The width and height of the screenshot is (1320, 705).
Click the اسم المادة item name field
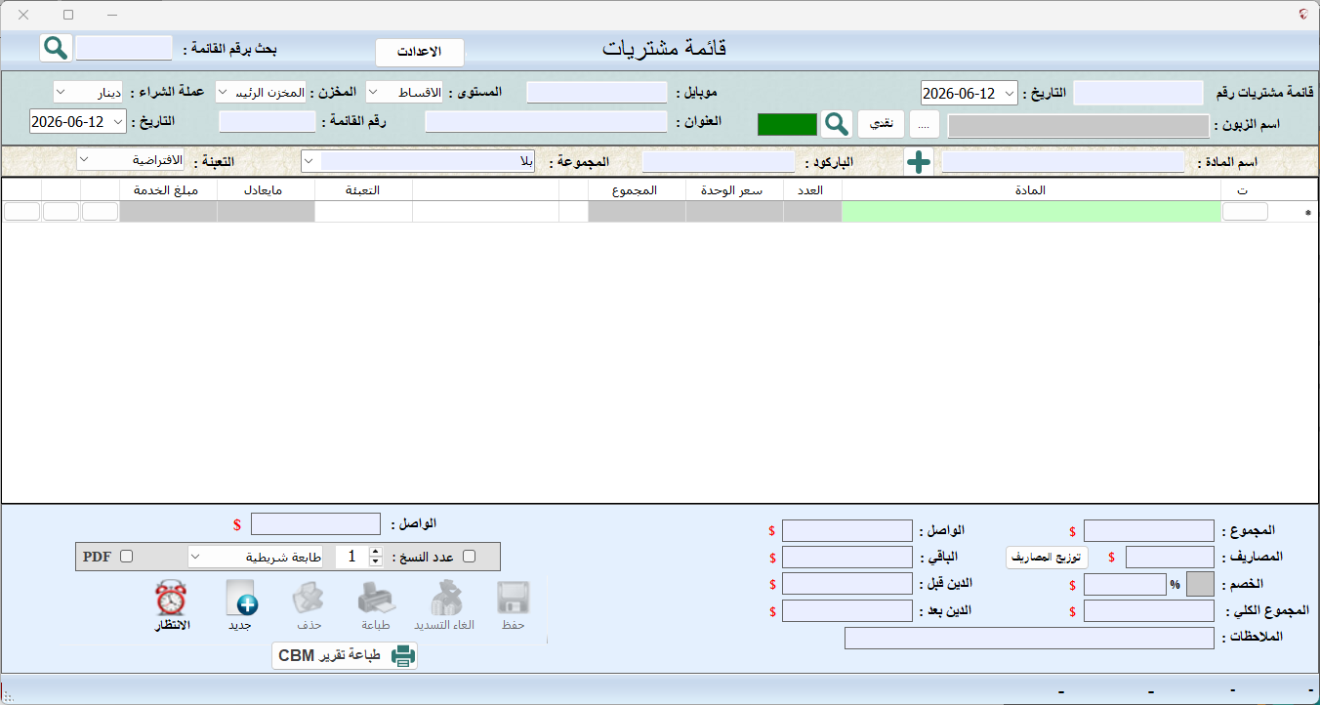click(1062, 162)
